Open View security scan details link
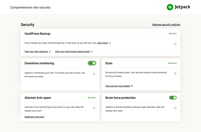The width and height of the screenshot is (201, 132). coord(118,86)
